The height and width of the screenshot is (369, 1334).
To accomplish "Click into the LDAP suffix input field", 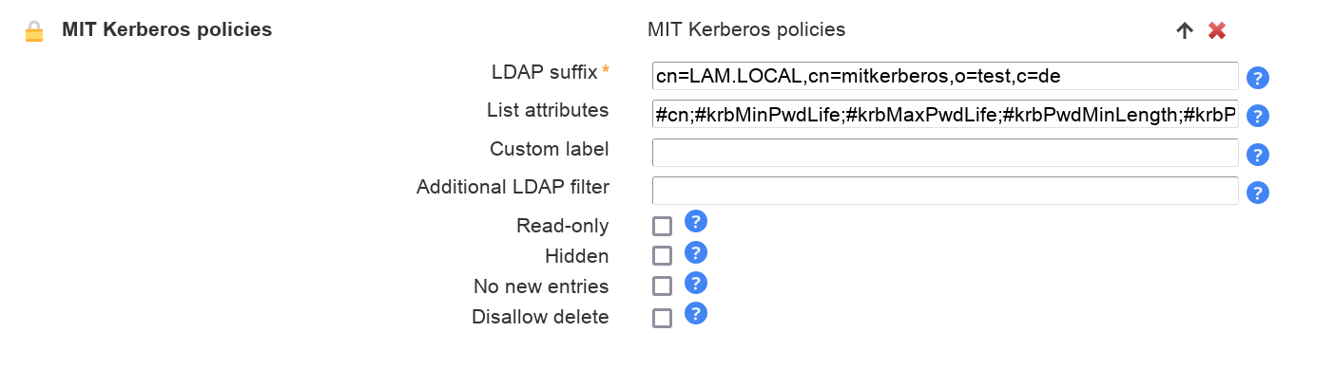I will click(945, 76).
